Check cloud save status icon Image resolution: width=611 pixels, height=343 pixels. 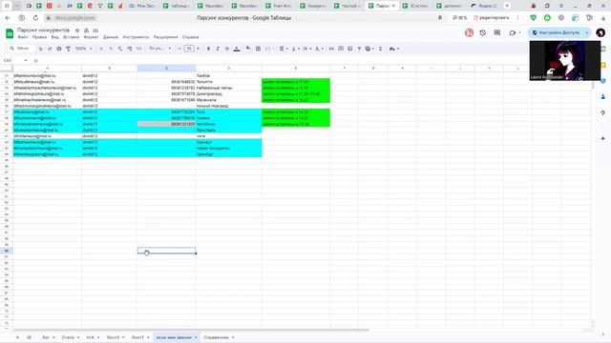click(x=95, y=30)
